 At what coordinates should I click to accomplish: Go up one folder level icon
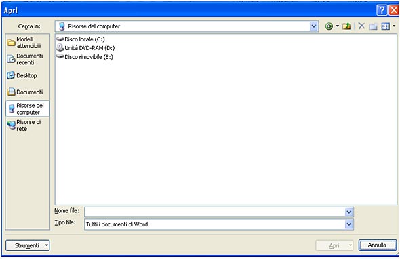click(x=346, y=26)
